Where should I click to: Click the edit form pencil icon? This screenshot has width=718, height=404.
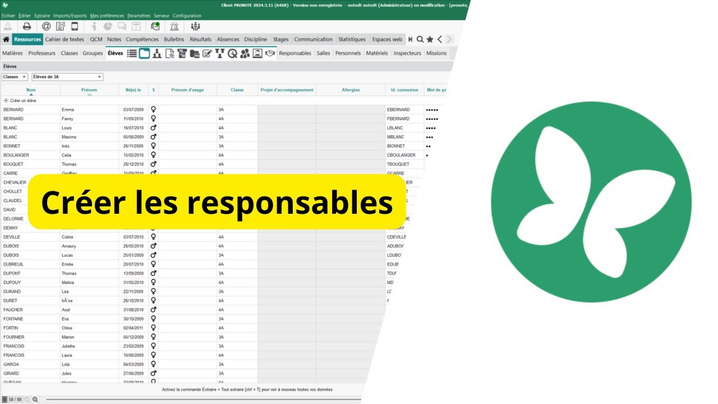click(207, 53)
